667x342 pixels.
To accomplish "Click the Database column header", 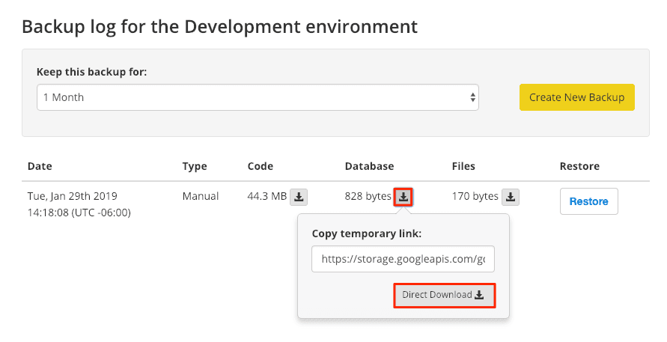I will pos(369,166).
